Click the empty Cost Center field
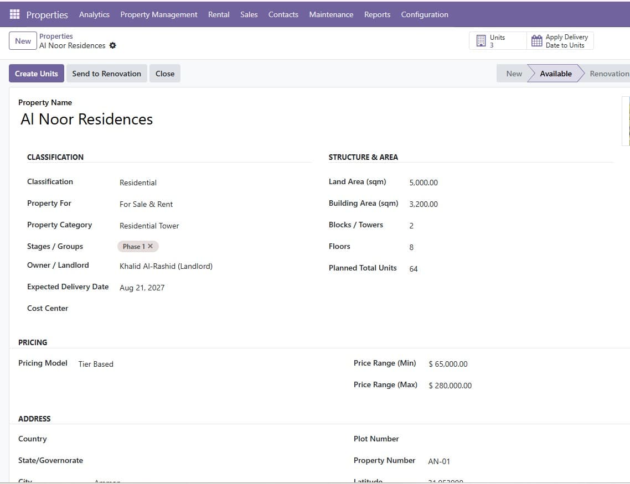The height and width of the screenshot is (484, 630). pyautogui.click(x=215, y=309)
